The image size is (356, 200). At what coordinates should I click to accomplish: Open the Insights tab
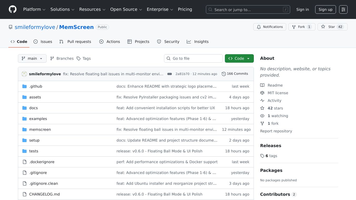coord(198,42)
